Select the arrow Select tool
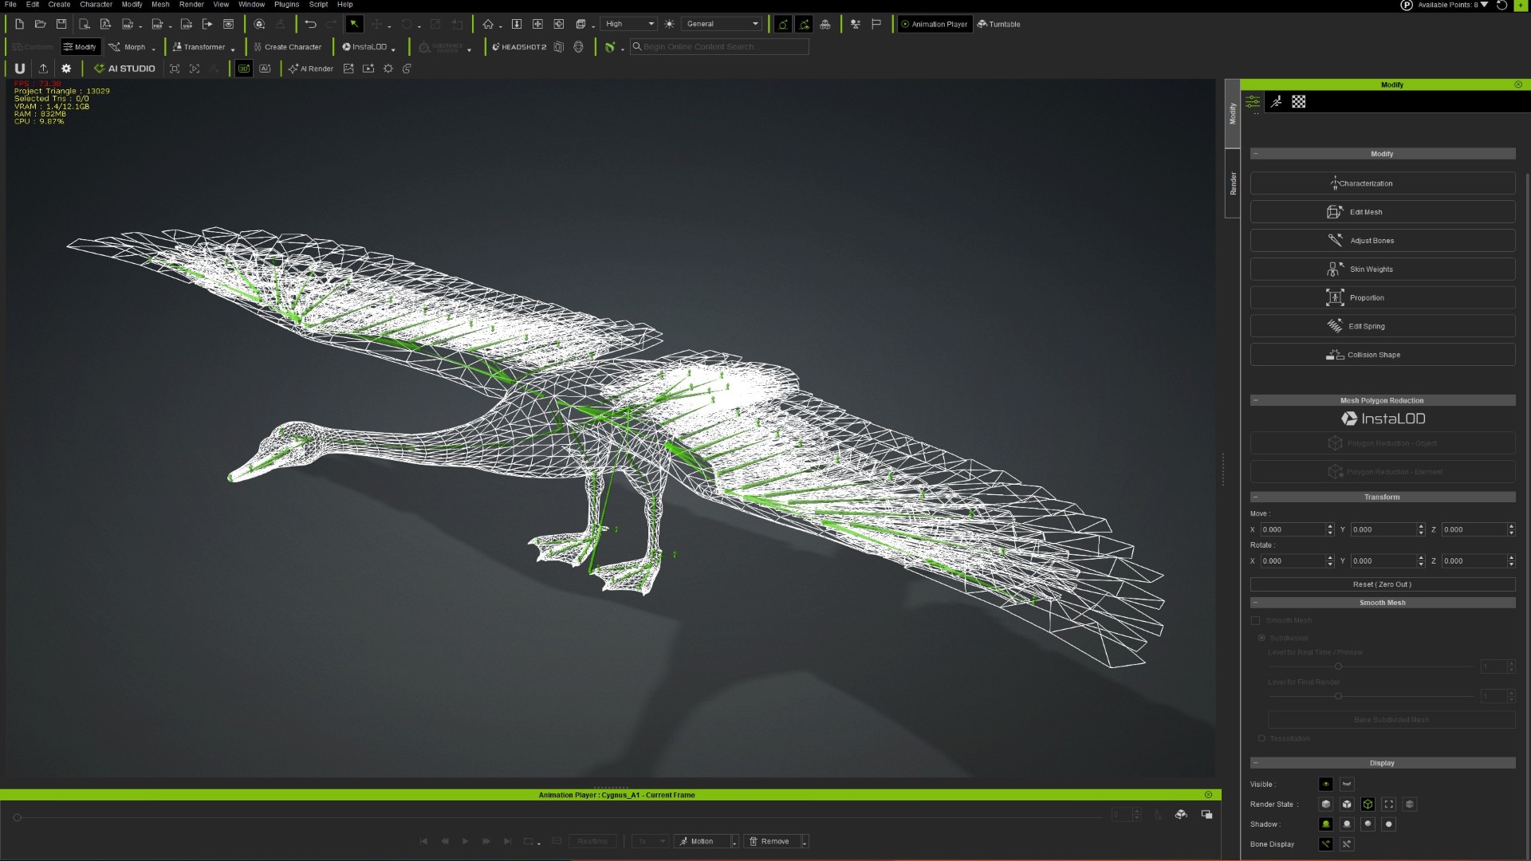The height and width of the screenshot is (861, 1531). (x=354, y=24)
